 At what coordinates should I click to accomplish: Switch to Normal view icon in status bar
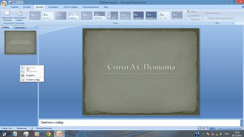point(201,128)
